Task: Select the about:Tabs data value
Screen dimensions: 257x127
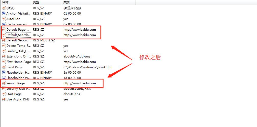Action: tap(72, 94)
